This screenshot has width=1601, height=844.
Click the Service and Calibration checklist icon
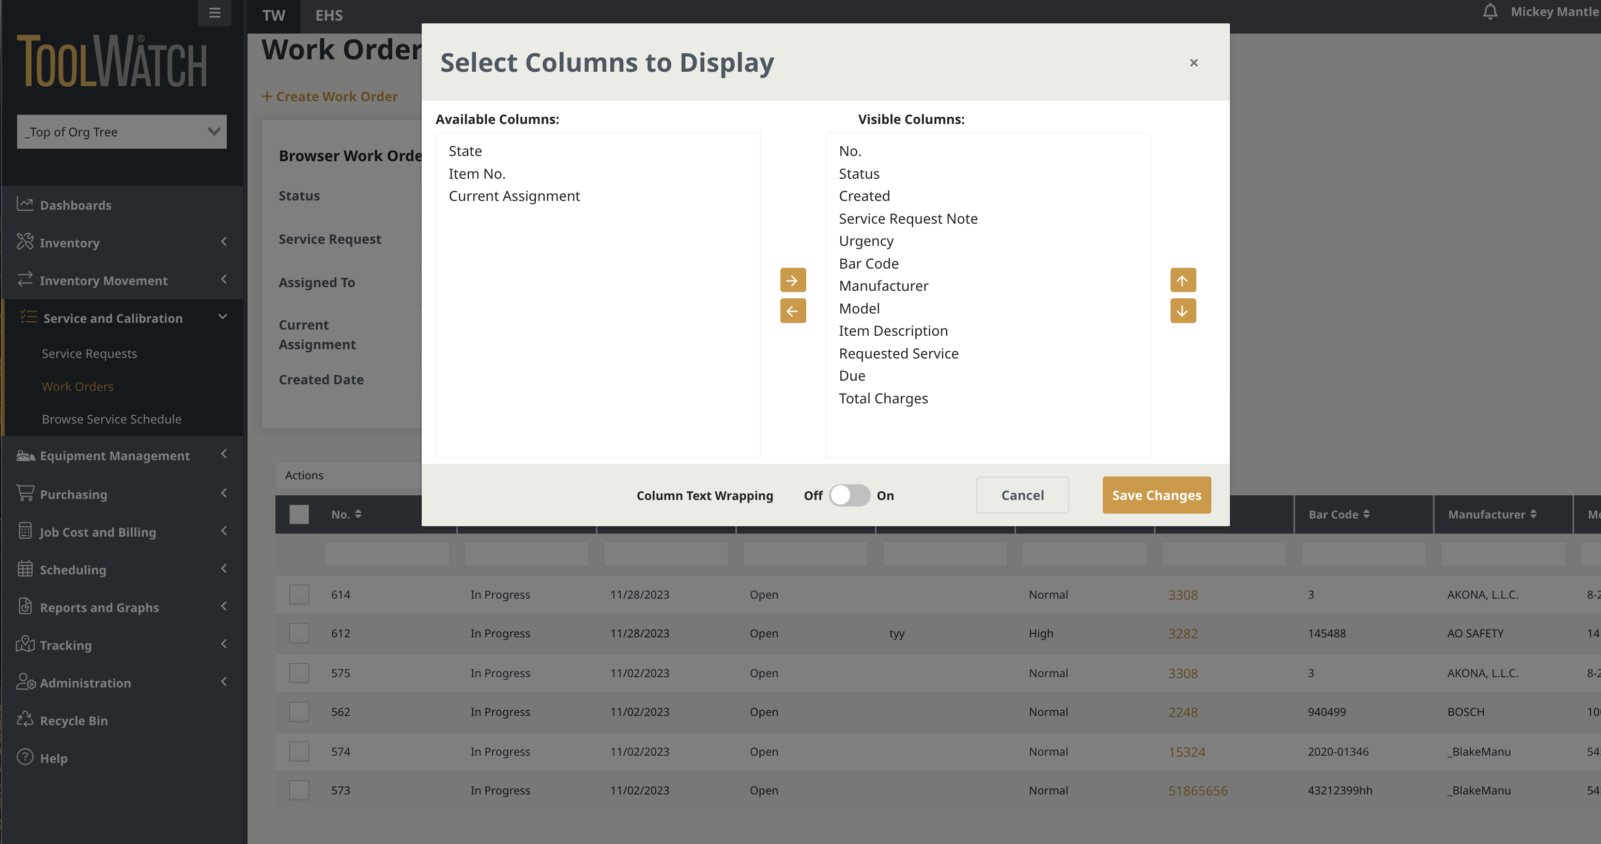pyautogui.click(x=28, y=317)
